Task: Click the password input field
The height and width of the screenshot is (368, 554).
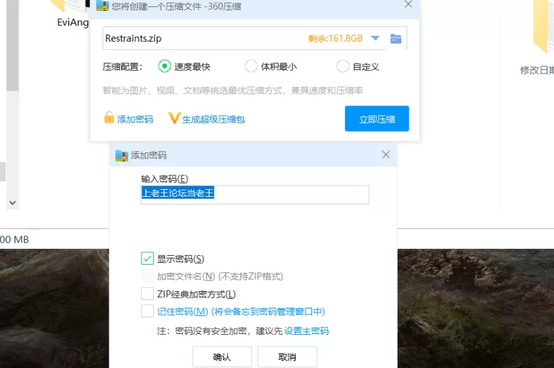Action: [x=255, y=195]
